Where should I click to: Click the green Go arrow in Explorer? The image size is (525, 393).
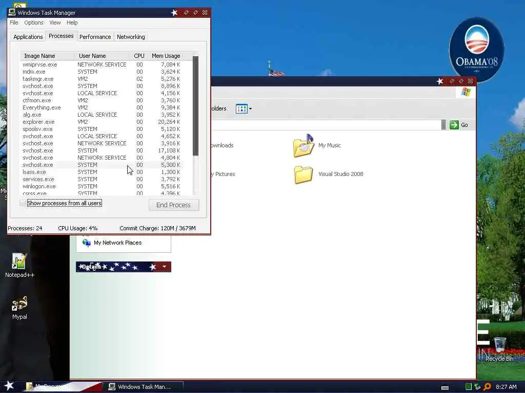[x=454, y=125]
